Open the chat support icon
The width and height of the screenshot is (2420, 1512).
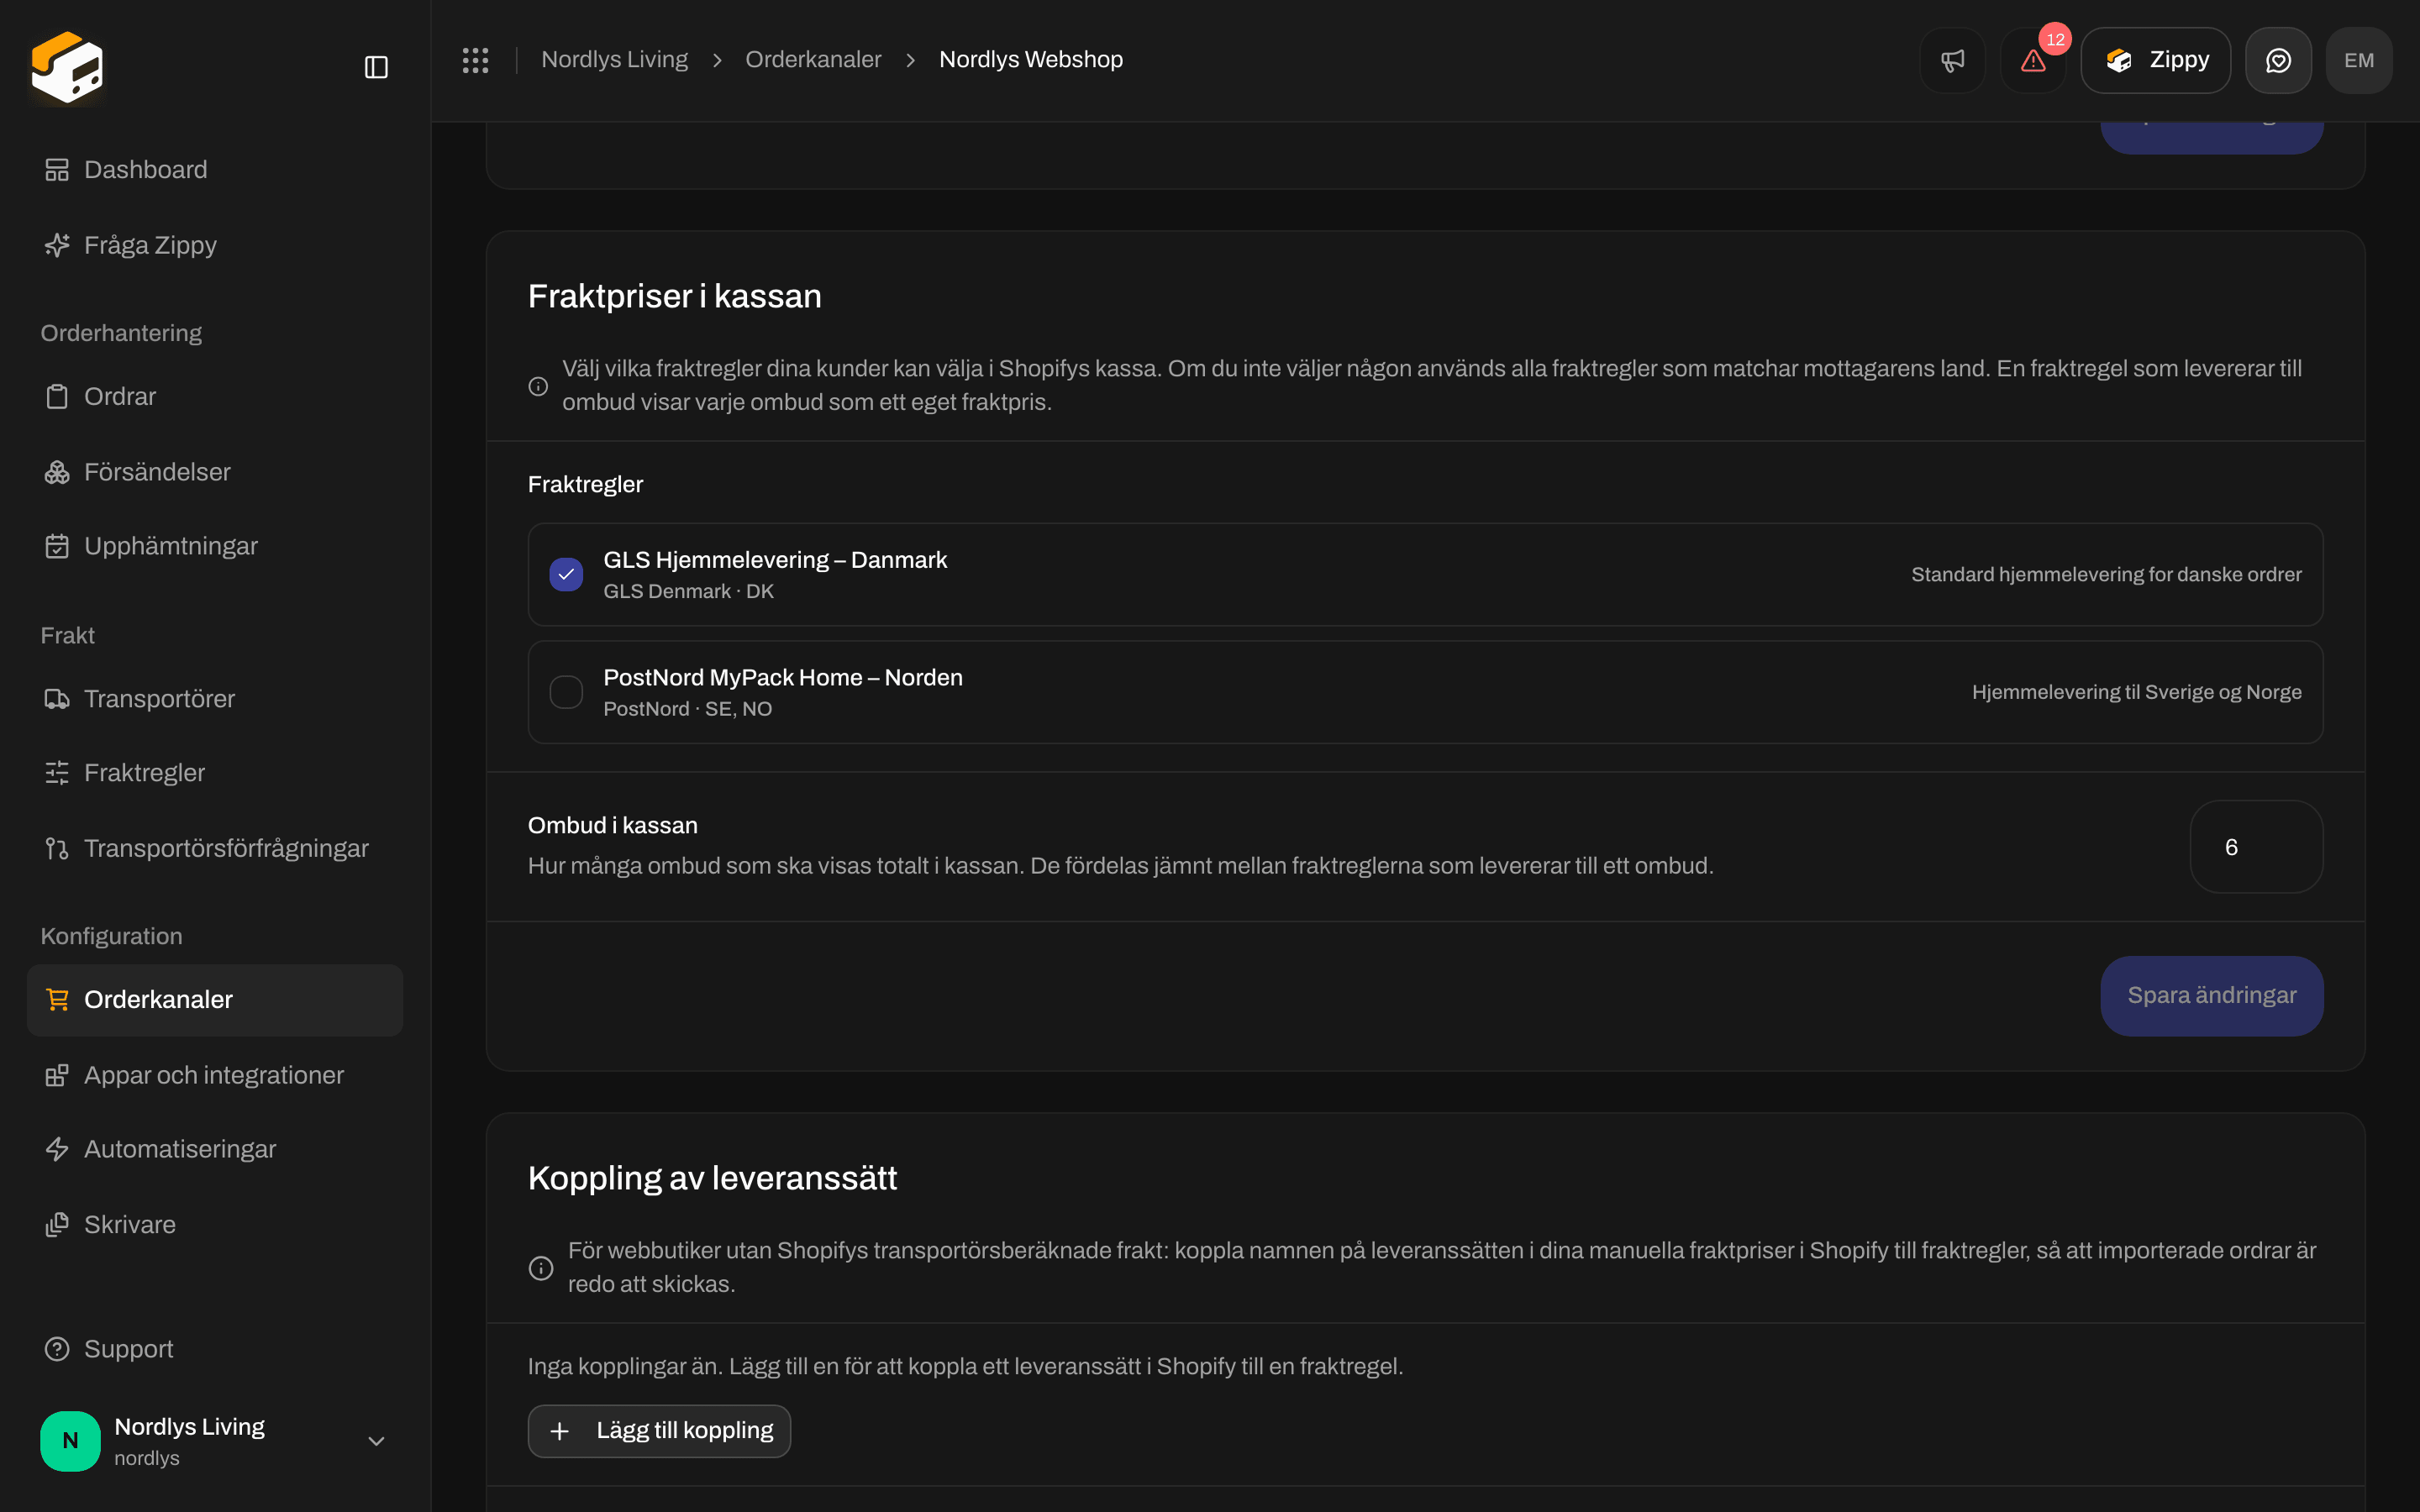tap(2278, 60)
